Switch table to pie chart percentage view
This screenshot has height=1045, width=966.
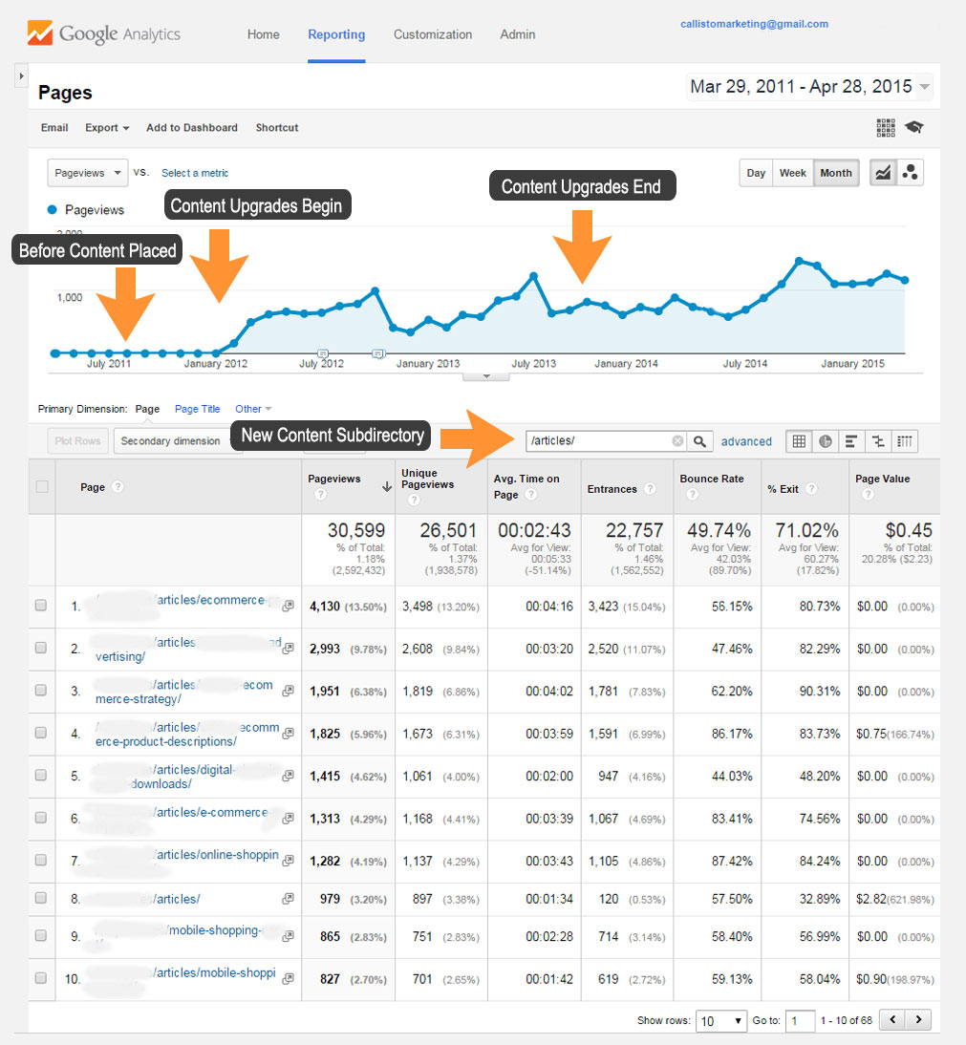pos(825,441)
